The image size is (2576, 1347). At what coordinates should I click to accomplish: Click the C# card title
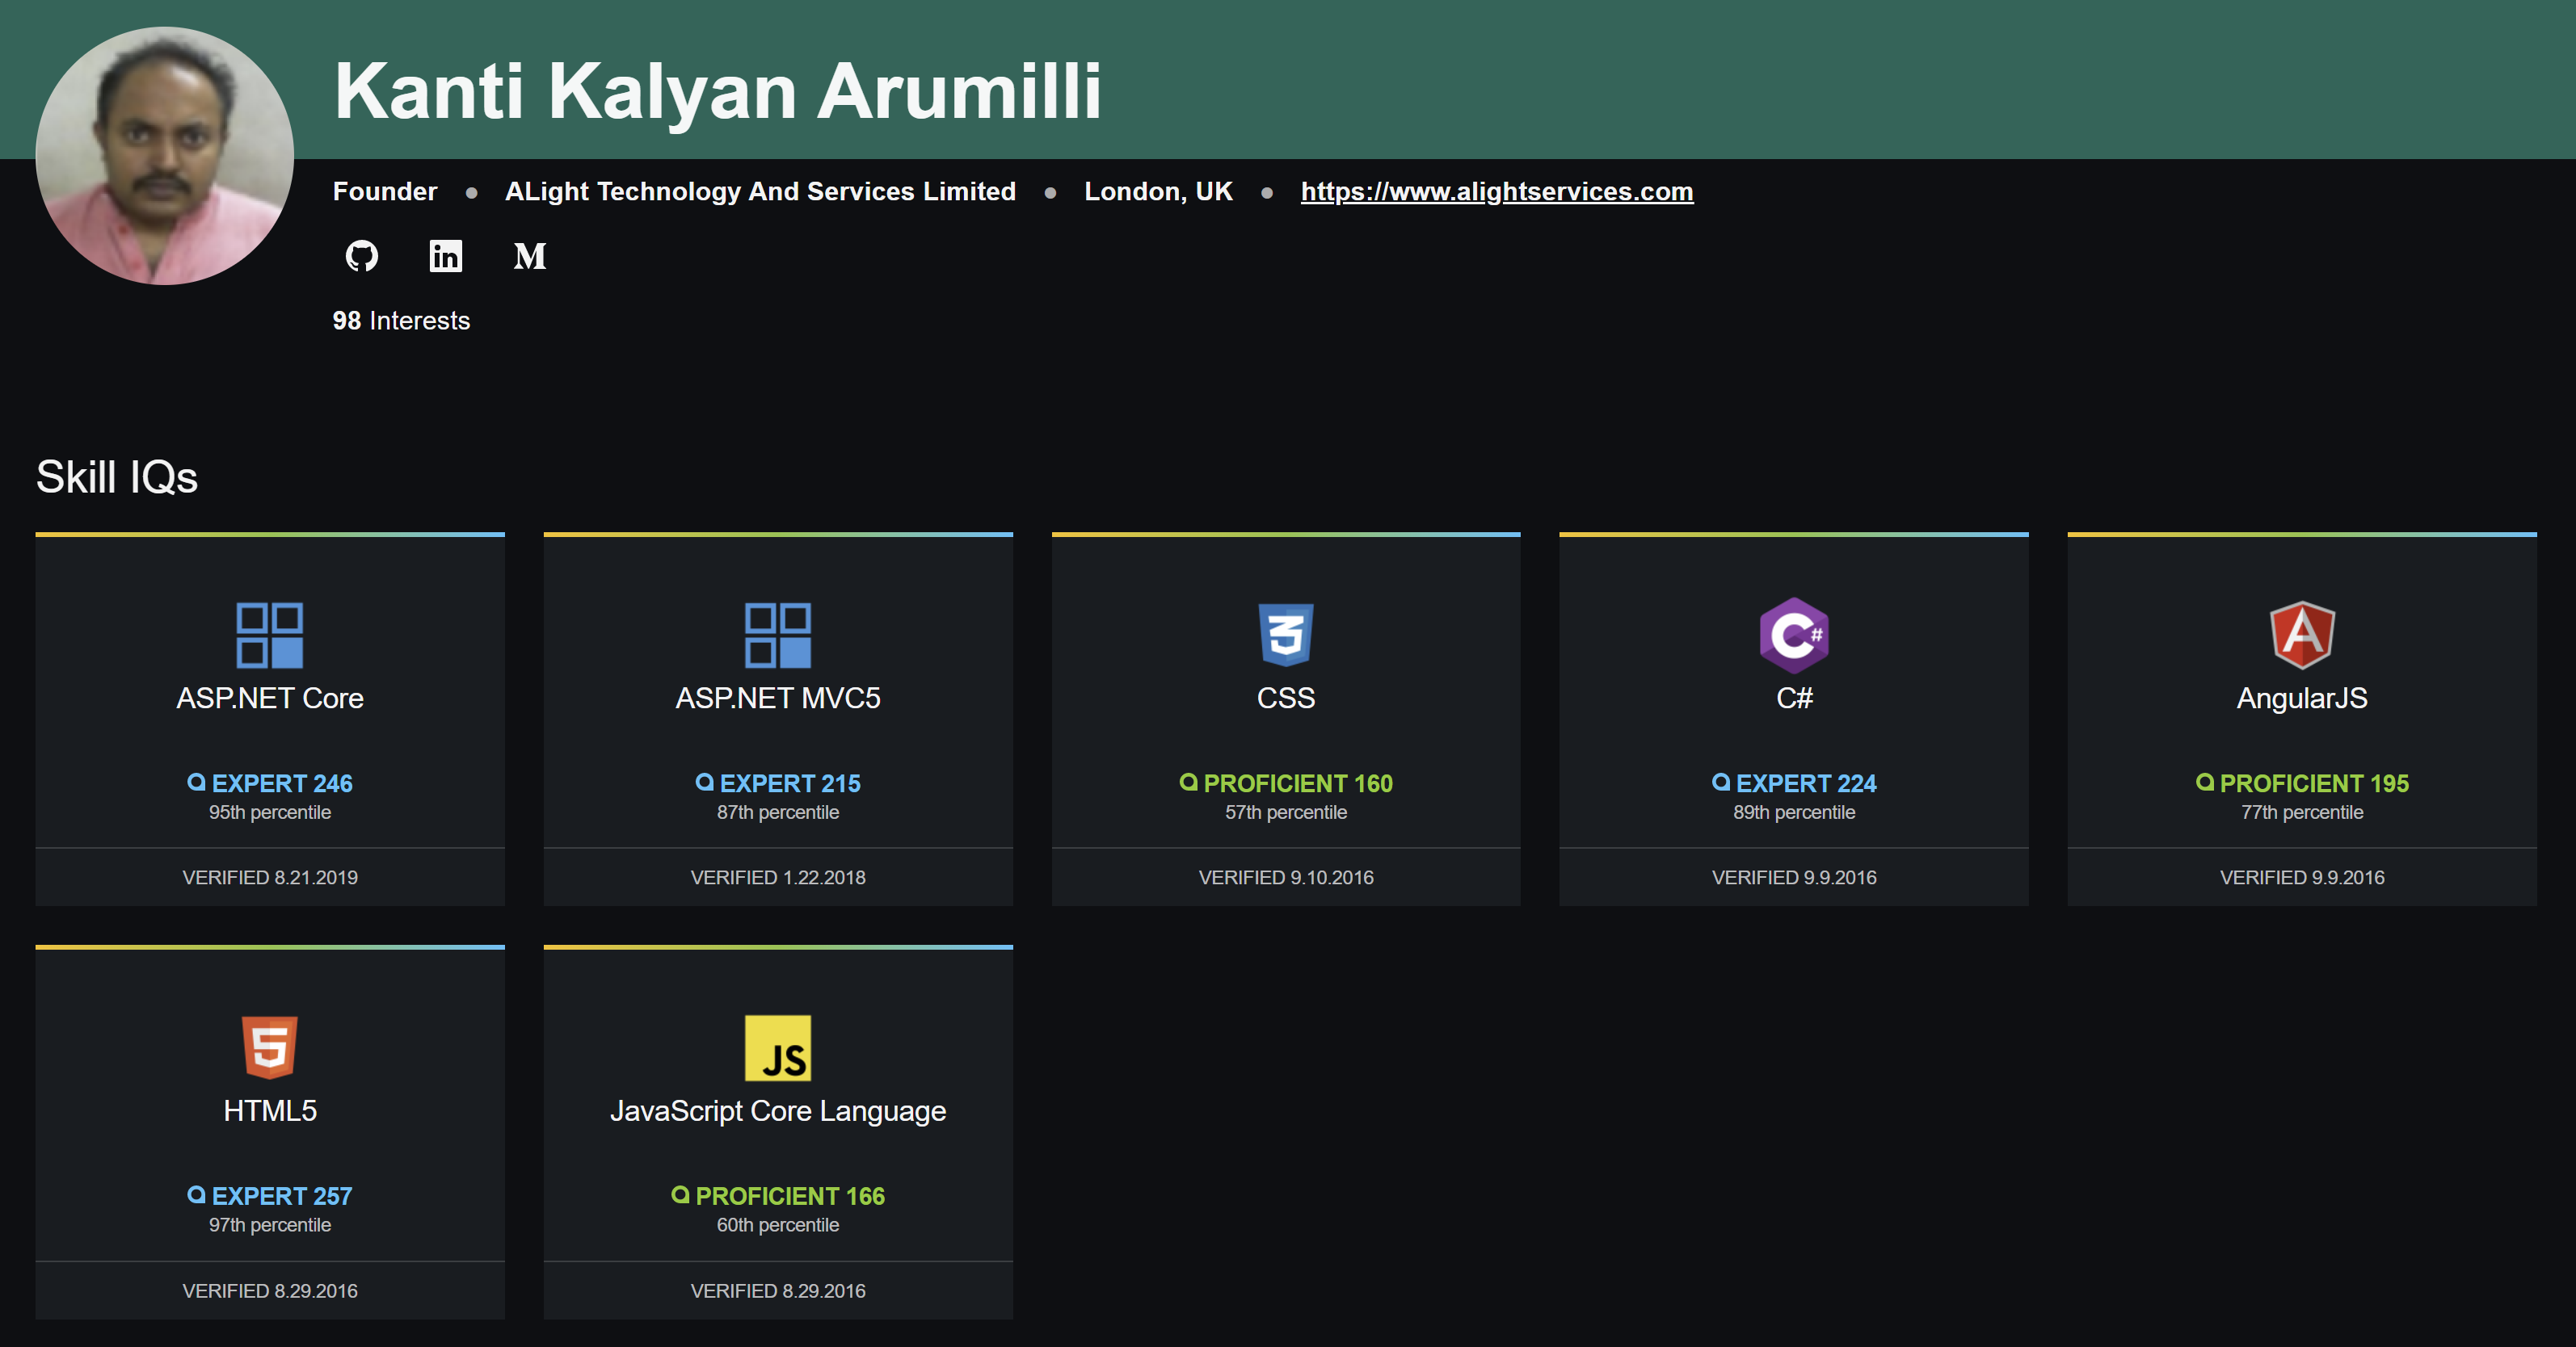point(1794,698)
